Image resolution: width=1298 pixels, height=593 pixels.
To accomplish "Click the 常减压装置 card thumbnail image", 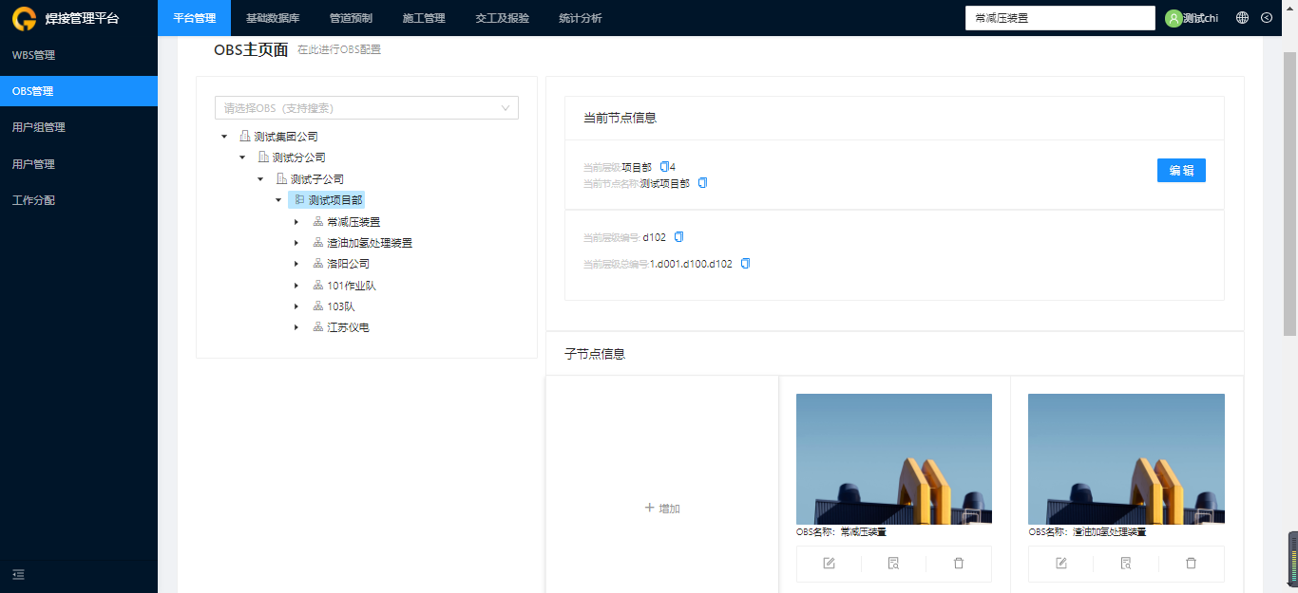I will [x=893, y=459].
